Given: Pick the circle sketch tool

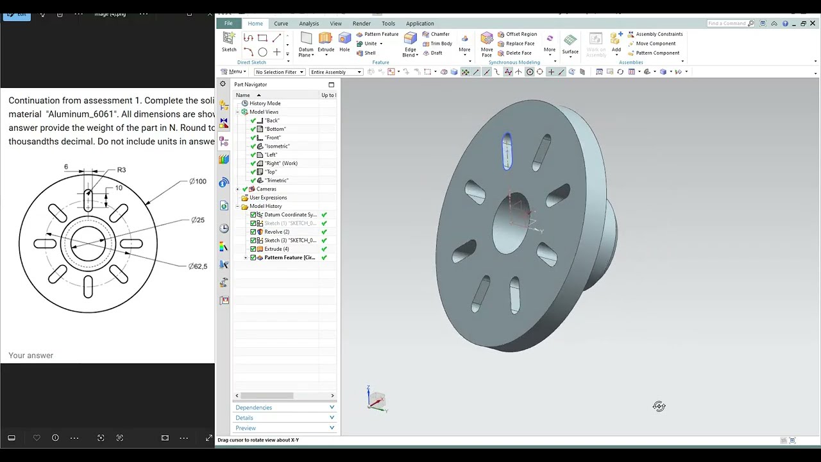Looking at the screenshot, I should pyautogui.click(x=262, y=52).
